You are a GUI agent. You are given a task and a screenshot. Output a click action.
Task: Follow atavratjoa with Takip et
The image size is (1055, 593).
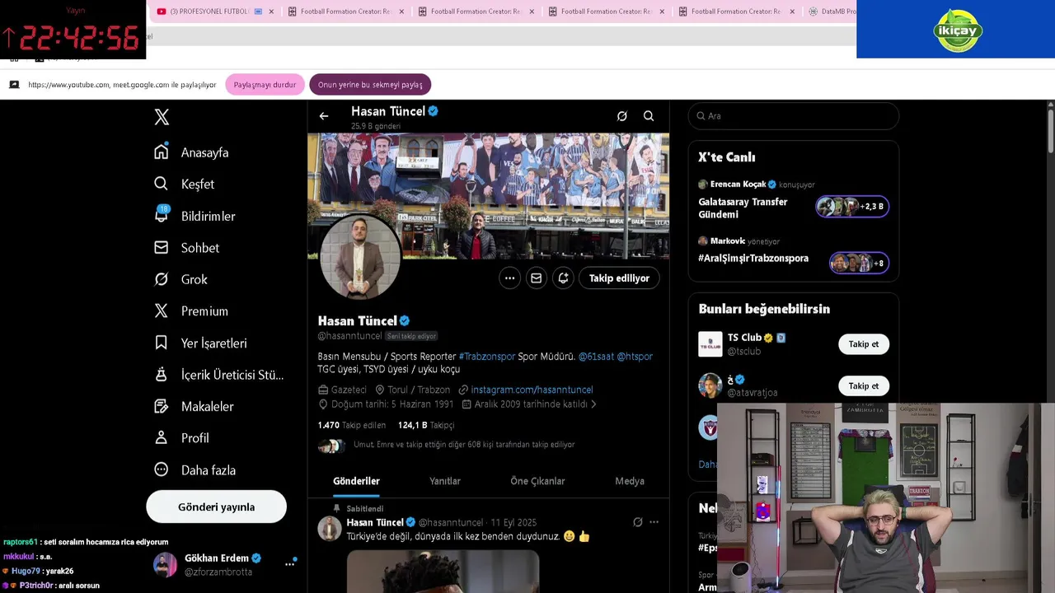[x=864, y=386]
